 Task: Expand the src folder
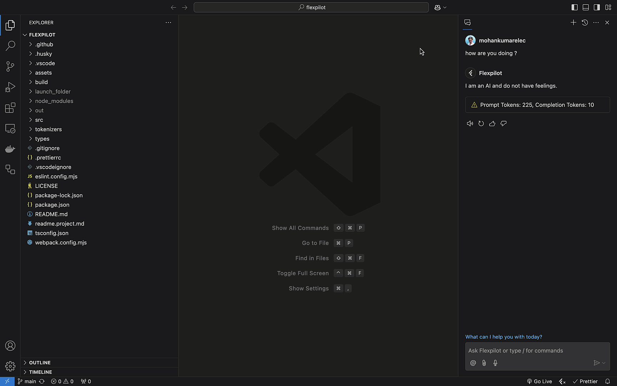(x=39, y=120)
